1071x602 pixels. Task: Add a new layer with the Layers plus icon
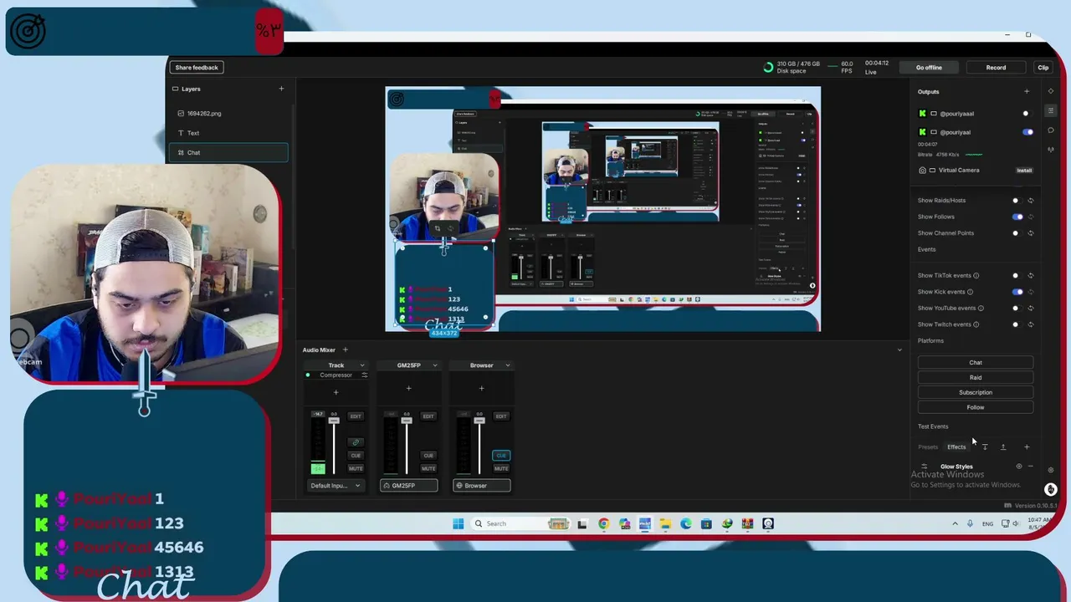281,89
